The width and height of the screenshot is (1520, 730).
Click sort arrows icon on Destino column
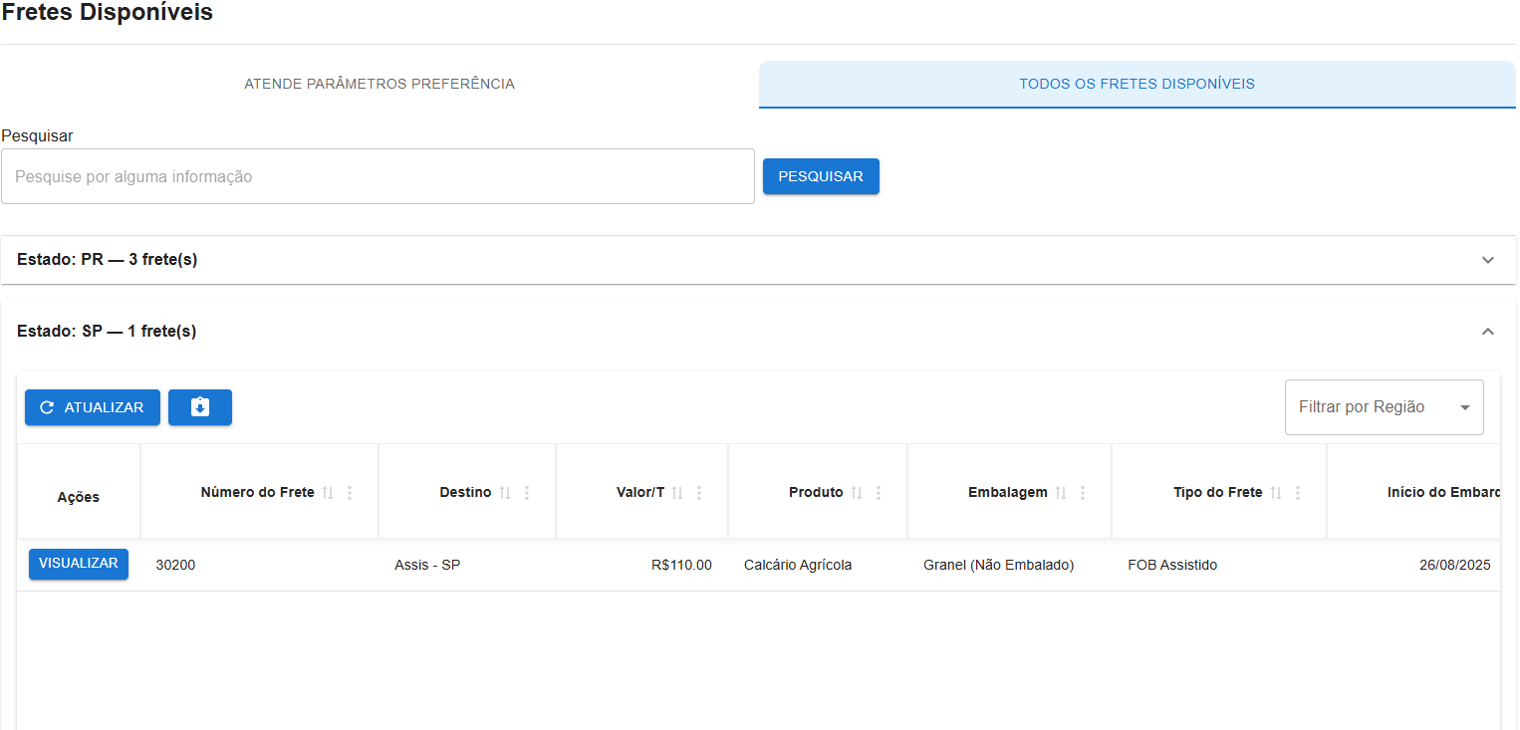(505, 493)
